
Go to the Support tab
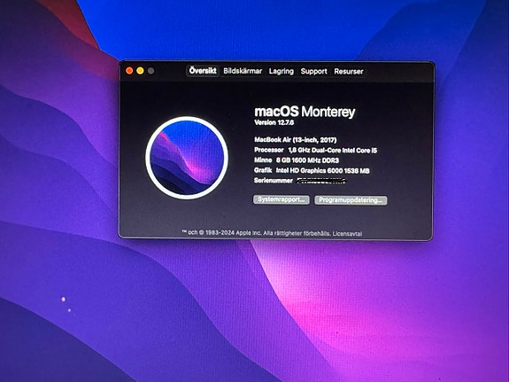313,71
